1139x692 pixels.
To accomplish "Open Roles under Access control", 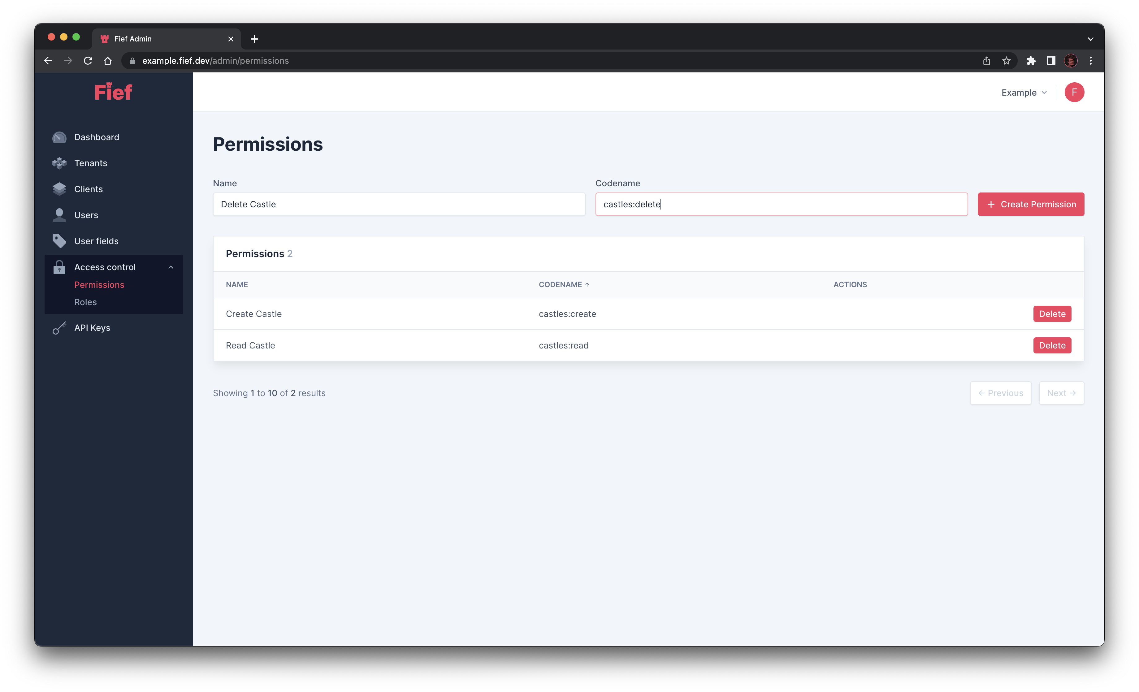I will 85,302.
